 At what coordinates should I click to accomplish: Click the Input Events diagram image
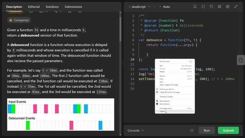60,115
